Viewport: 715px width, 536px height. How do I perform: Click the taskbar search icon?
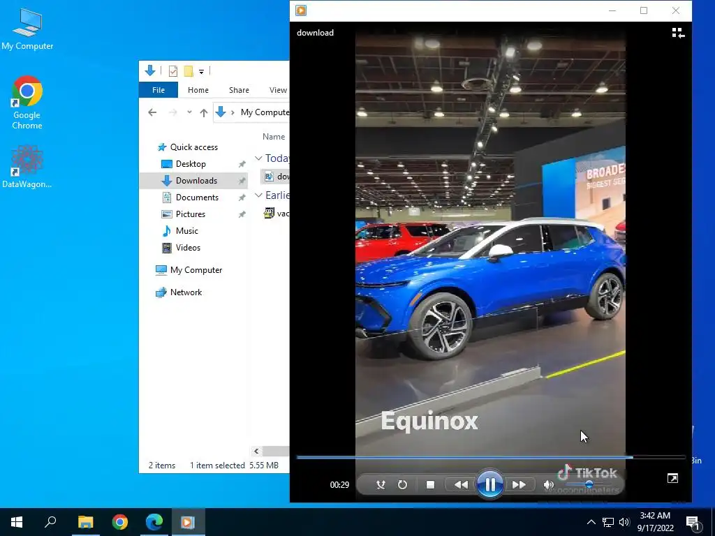click(50, 522)
